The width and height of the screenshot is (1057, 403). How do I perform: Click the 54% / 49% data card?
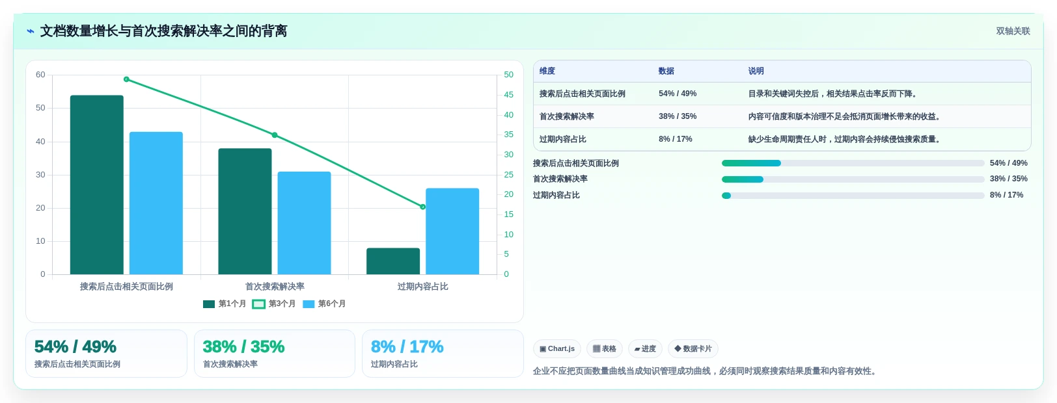[x=106, y=354]
